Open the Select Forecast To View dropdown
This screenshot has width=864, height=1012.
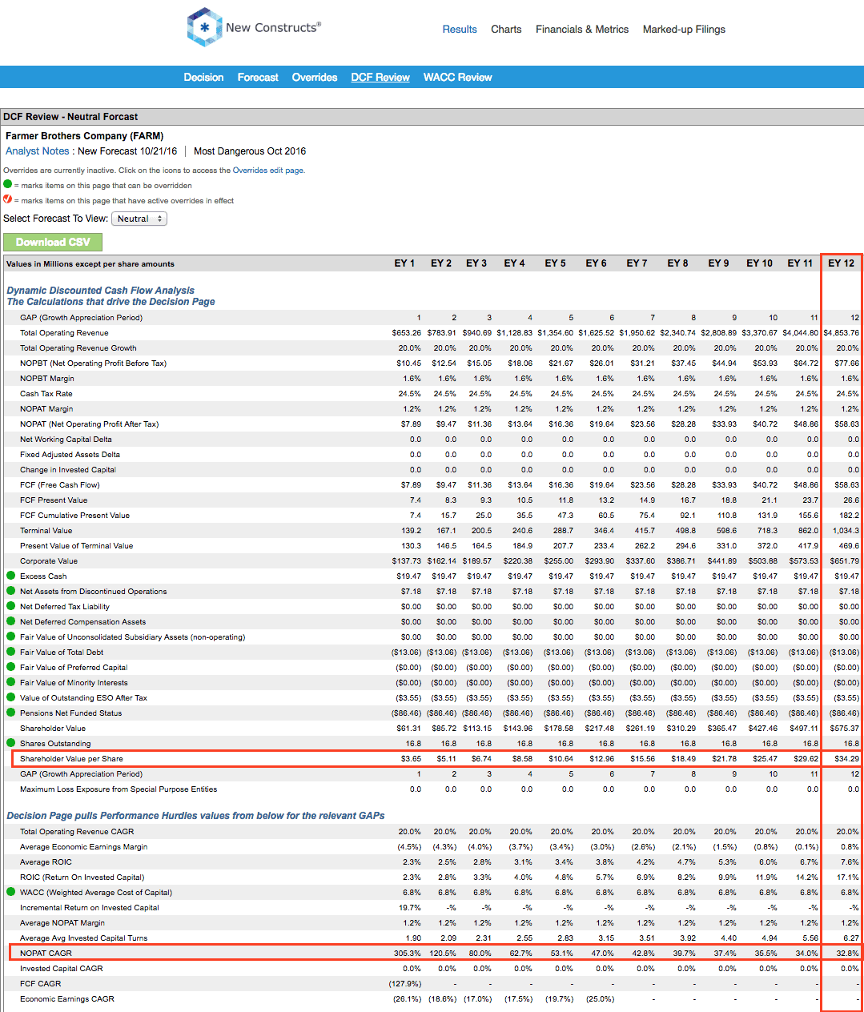pyautogui.click(x=139, y=219)
